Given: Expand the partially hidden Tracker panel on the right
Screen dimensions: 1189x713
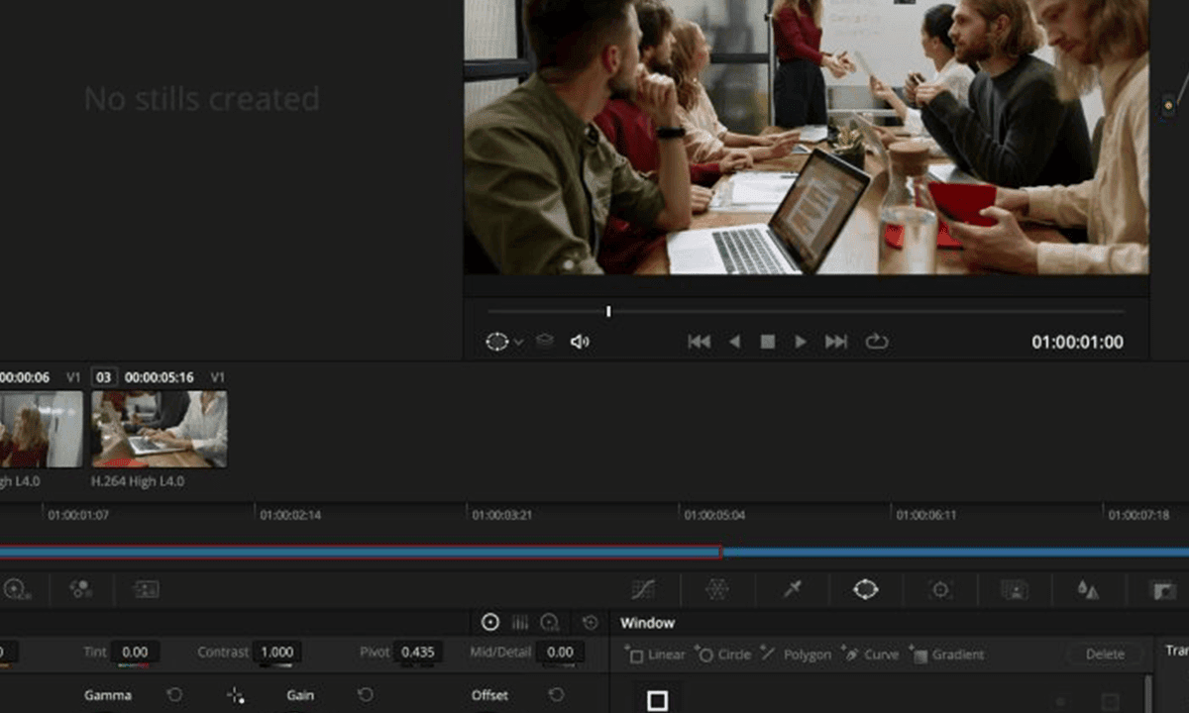Looking at the screenshot, I should [1173, 652].
